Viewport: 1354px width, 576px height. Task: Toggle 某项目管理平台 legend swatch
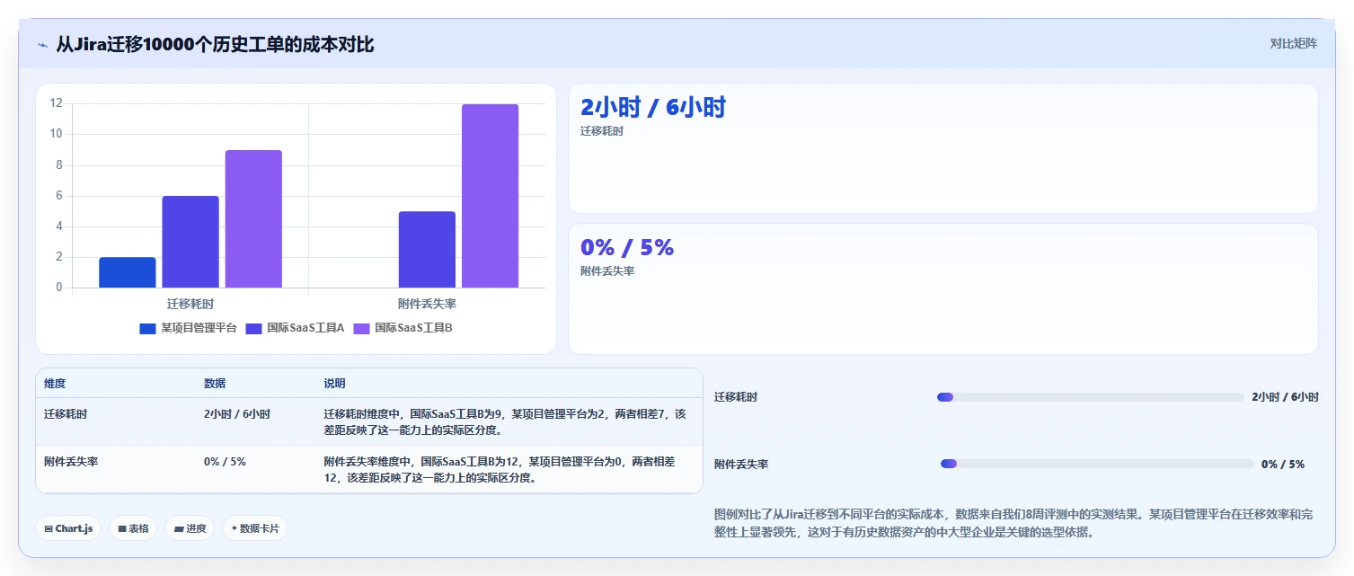click(x=148, y=328)
